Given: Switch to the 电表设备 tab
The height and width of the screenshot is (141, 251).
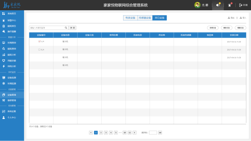Looking at the screenshot, I should click(130, 18).
